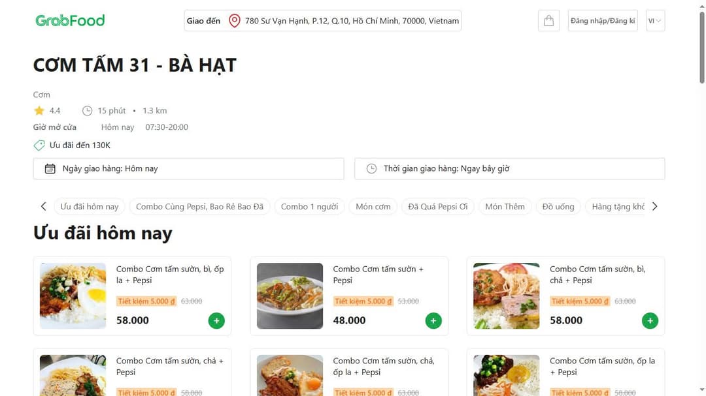Add Combo Cơm tấm sườn, bì, ốp la via plus icon

216,320
